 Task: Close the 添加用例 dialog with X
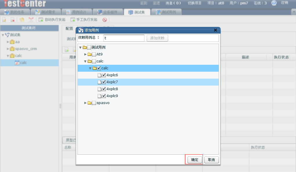(x=215, y=30)
